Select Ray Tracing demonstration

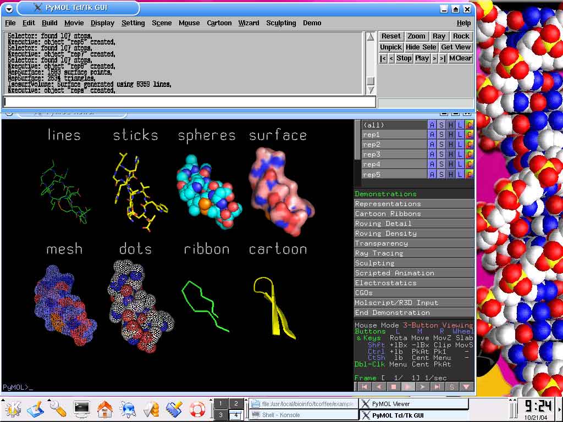[x=415, y=253]
